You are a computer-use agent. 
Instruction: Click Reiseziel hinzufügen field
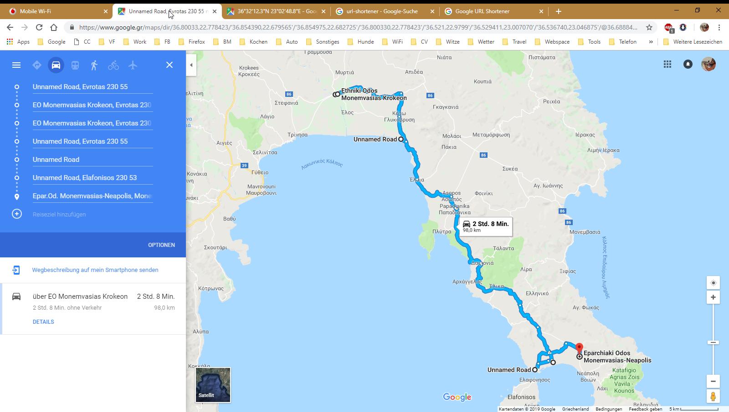(x=92, y=214)
